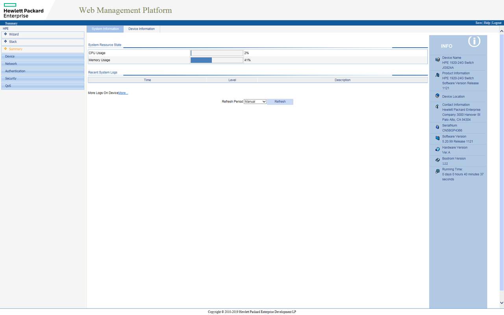Click the scrollbar up arrow
The image size is (504, 315).
[x=502, y=31]
